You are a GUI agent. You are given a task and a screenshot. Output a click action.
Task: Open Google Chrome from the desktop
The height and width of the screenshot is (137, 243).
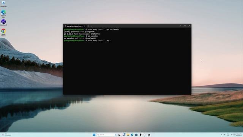click(x=3, y=32)
